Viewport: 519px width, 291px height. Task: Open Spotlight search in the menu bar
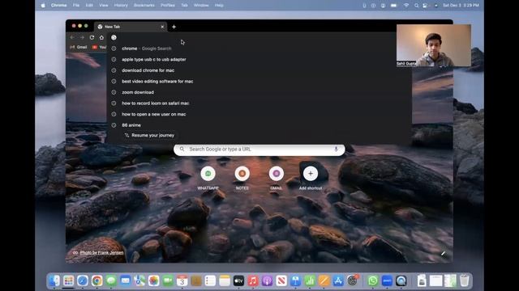416,6
